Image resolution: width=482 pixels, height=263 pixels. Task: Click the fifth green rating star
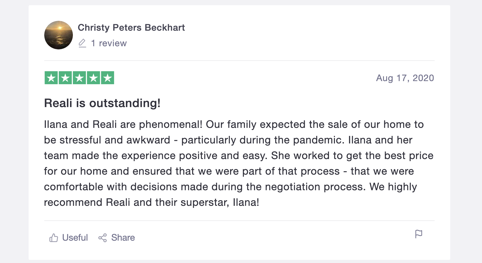(x=107, y=78)
